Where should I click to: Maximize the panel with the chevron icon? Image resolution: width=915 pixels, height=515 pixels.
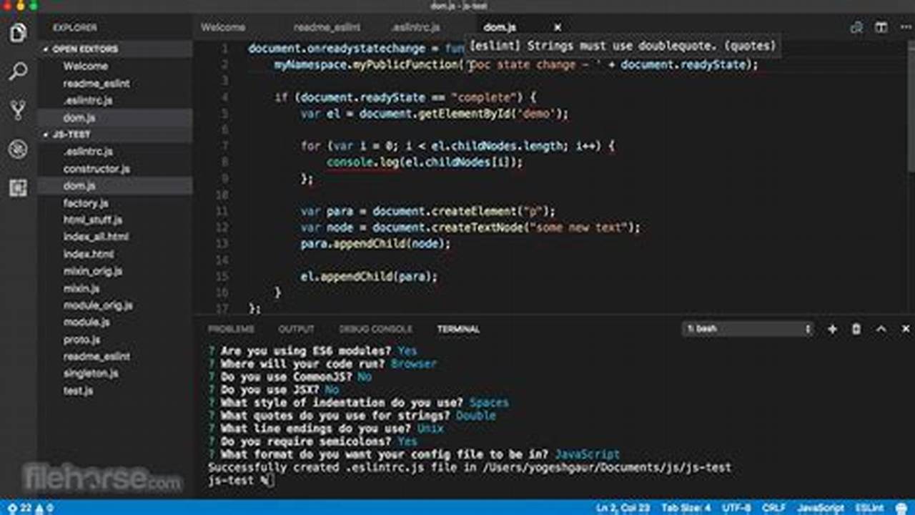point(881,329)
